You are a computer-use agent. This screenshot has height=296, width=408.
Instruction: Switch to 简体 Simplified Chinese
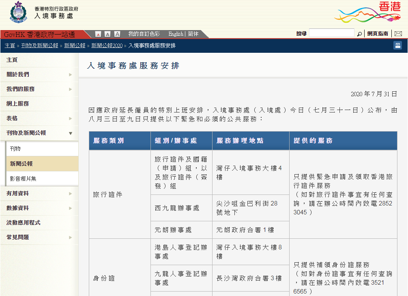[x=193, y=34]
